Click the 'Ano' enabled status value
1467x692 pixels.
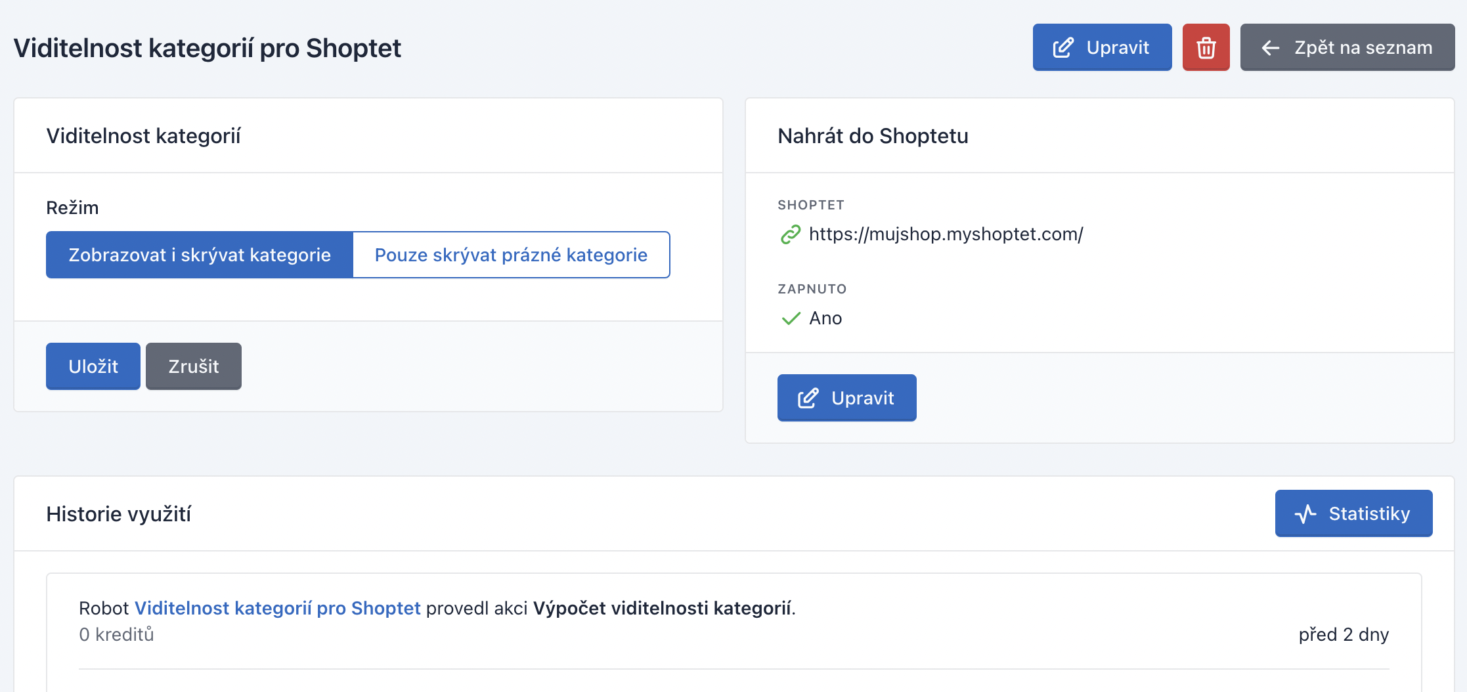click(825, 318)
